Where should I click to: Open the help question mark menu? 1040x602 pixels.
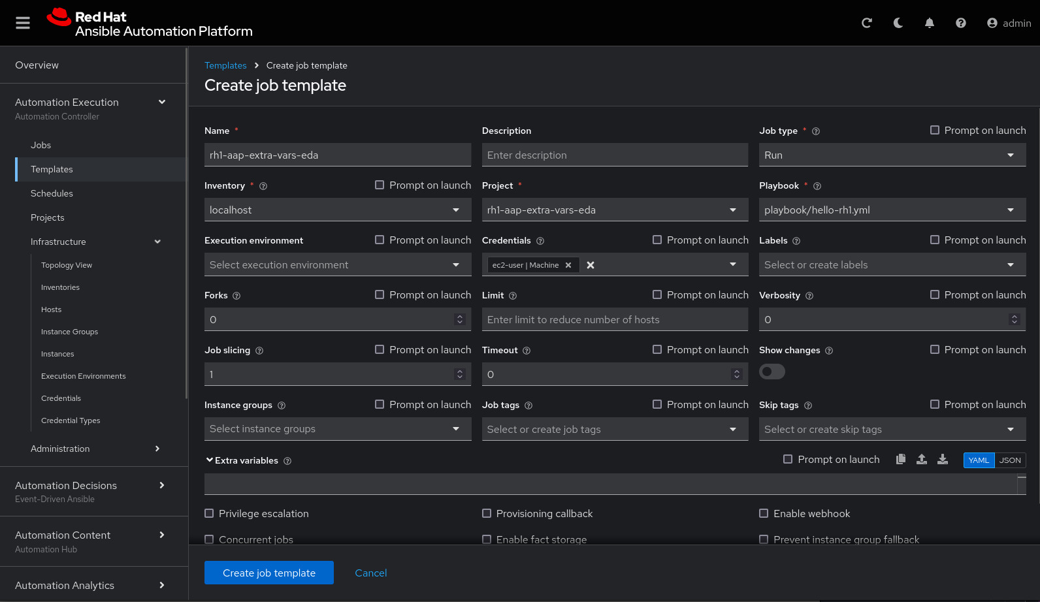961,23
